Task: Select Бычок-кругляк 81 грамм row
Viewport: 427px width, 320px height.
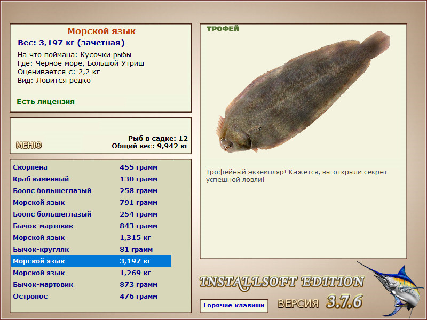Action: coord(91,249)
